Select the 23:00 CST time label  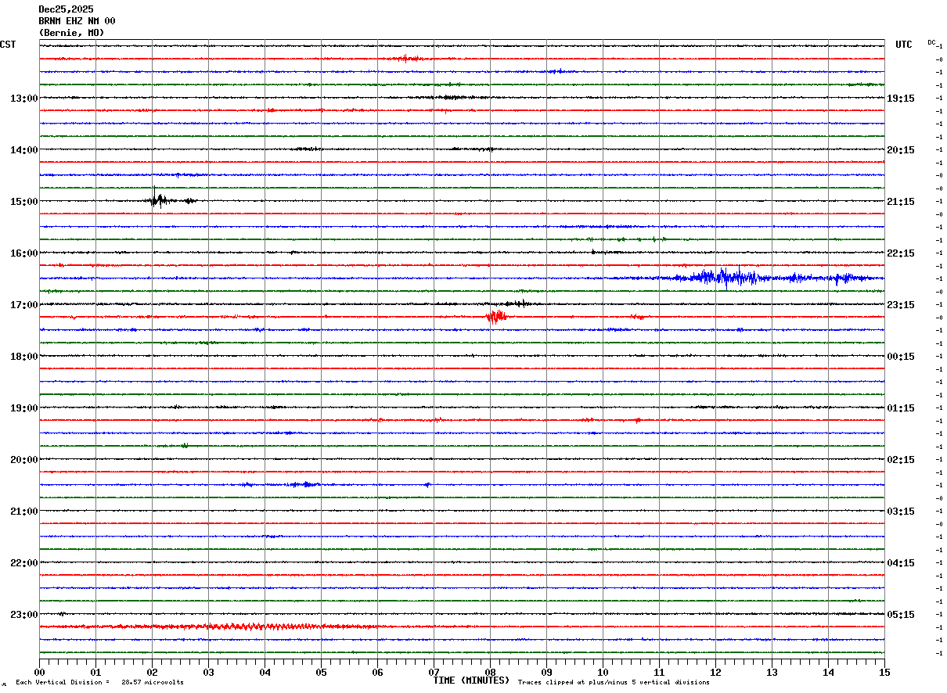pyautogui.click(x=24, y=615)
